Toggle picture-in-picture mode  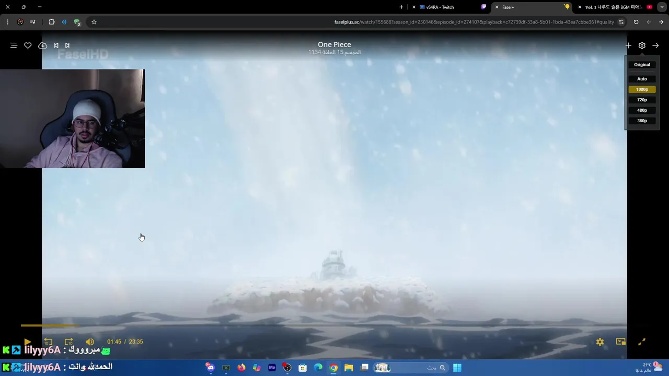click(x=621, y=342)
